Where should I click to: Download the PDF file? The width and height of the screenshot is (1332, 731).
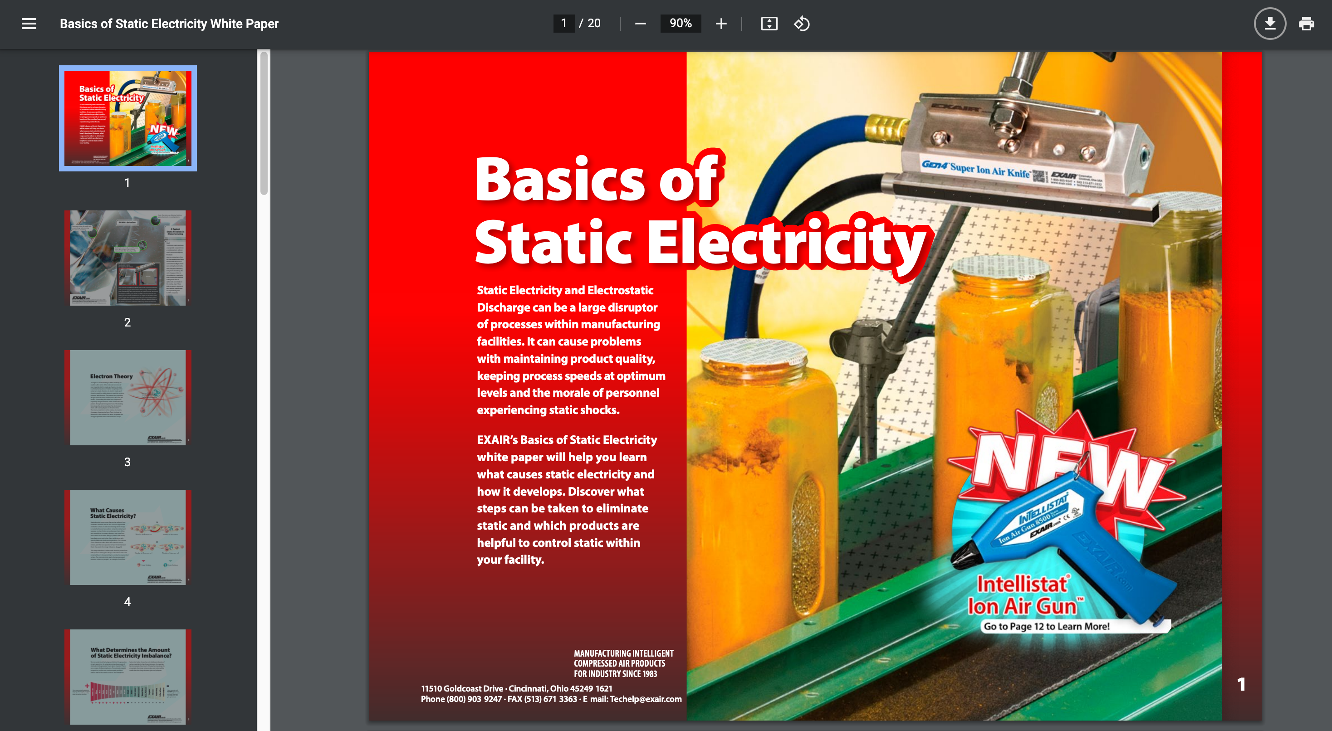1269,24
